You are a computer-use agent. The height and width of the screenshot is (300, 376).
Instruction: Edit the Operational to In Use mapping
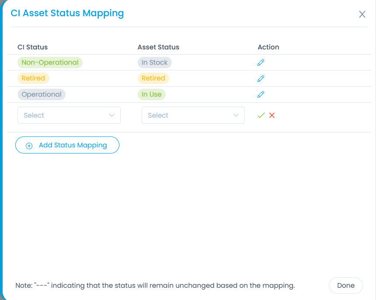261,94
